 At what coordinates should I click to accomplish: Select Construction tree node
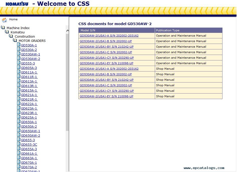point(25,36)
